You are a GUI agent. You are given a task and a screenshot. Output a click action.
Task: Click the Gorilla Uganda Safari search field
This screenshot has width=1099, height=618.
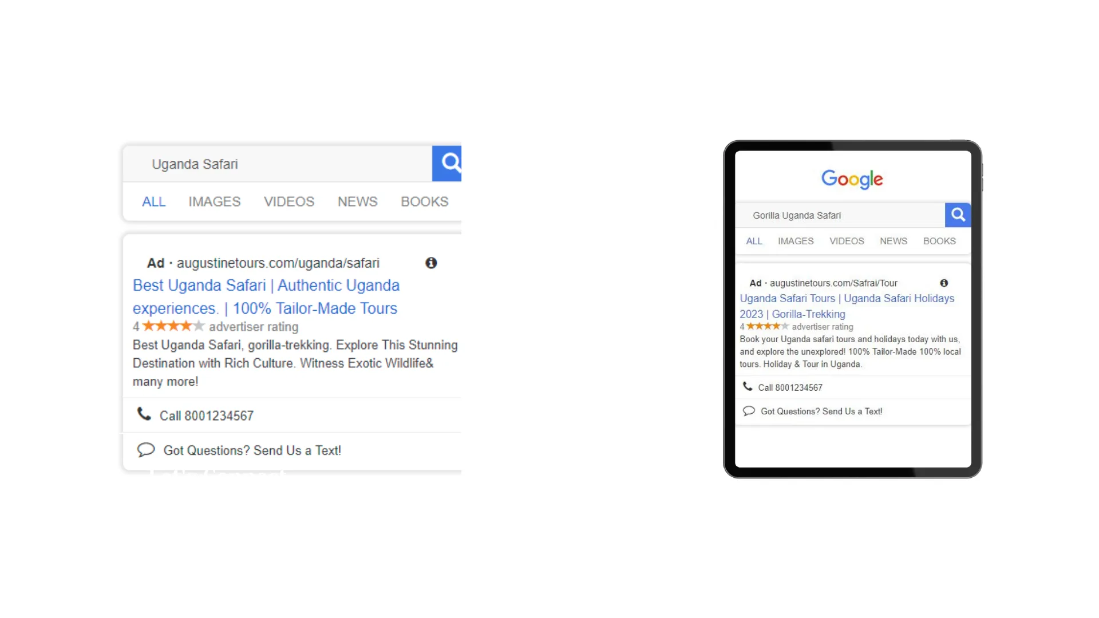840,215
